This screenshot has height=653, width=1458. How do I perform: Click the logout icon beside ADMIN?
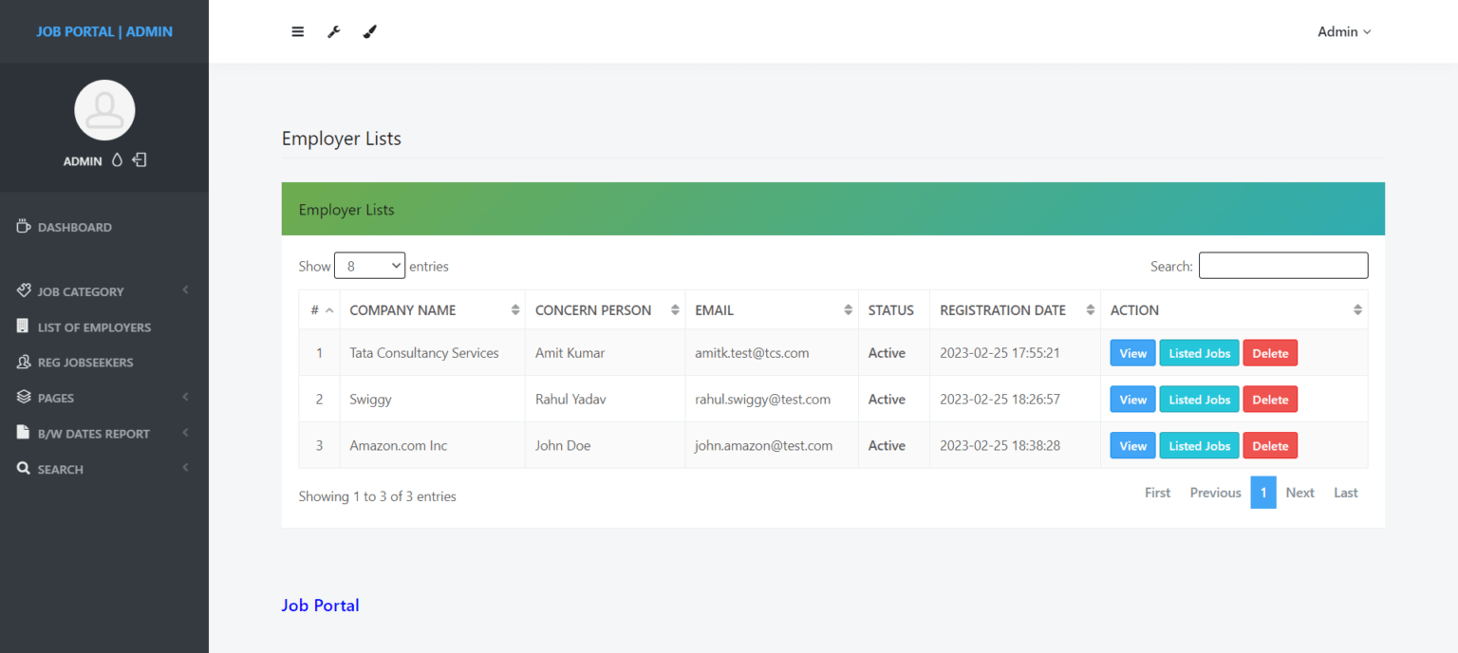coord(139,159)
